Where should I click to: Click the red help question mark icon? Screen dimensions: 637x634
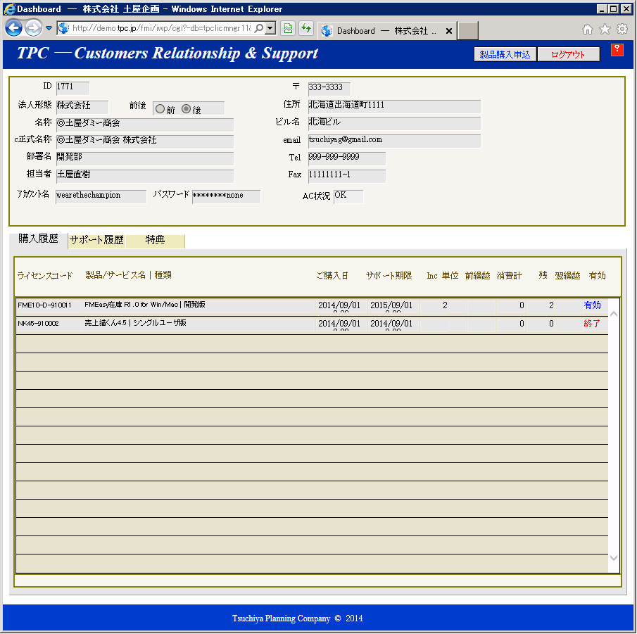pos(617,50)
